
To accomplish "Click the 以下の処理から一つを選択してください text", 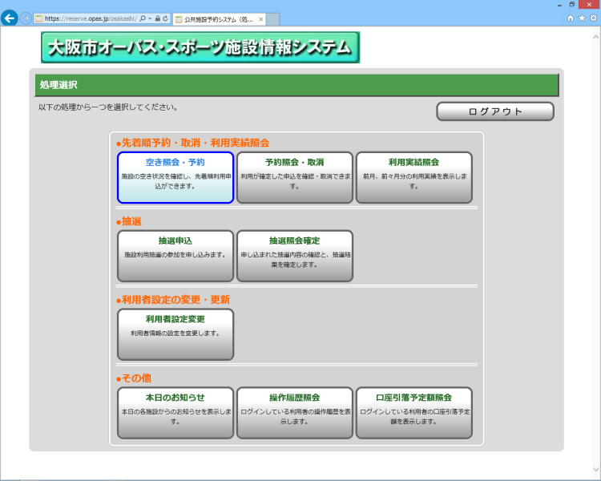I will (108, 107).
